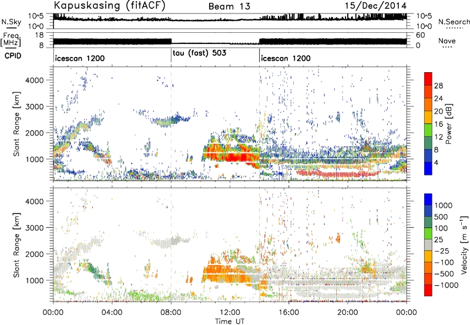The width and height of the screenshot is (470, 325).
Task: Click the '-1000' label on Velocity color bar
Action: (446, 285)
